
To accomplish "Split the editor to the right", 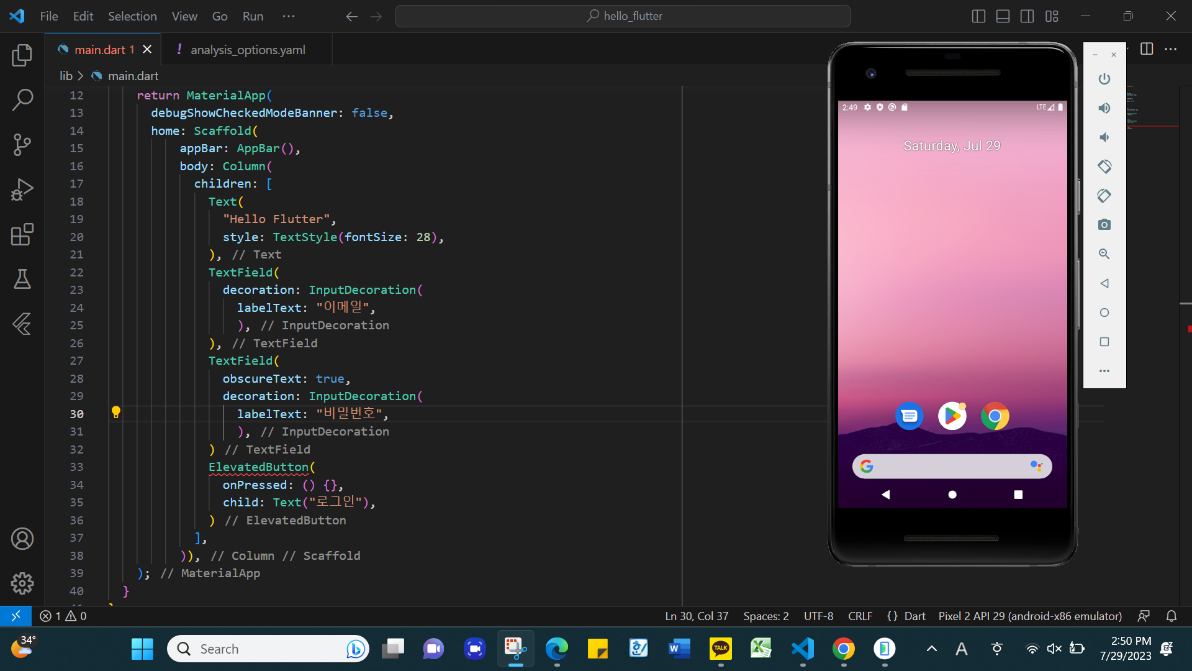I will point(1147,49).
